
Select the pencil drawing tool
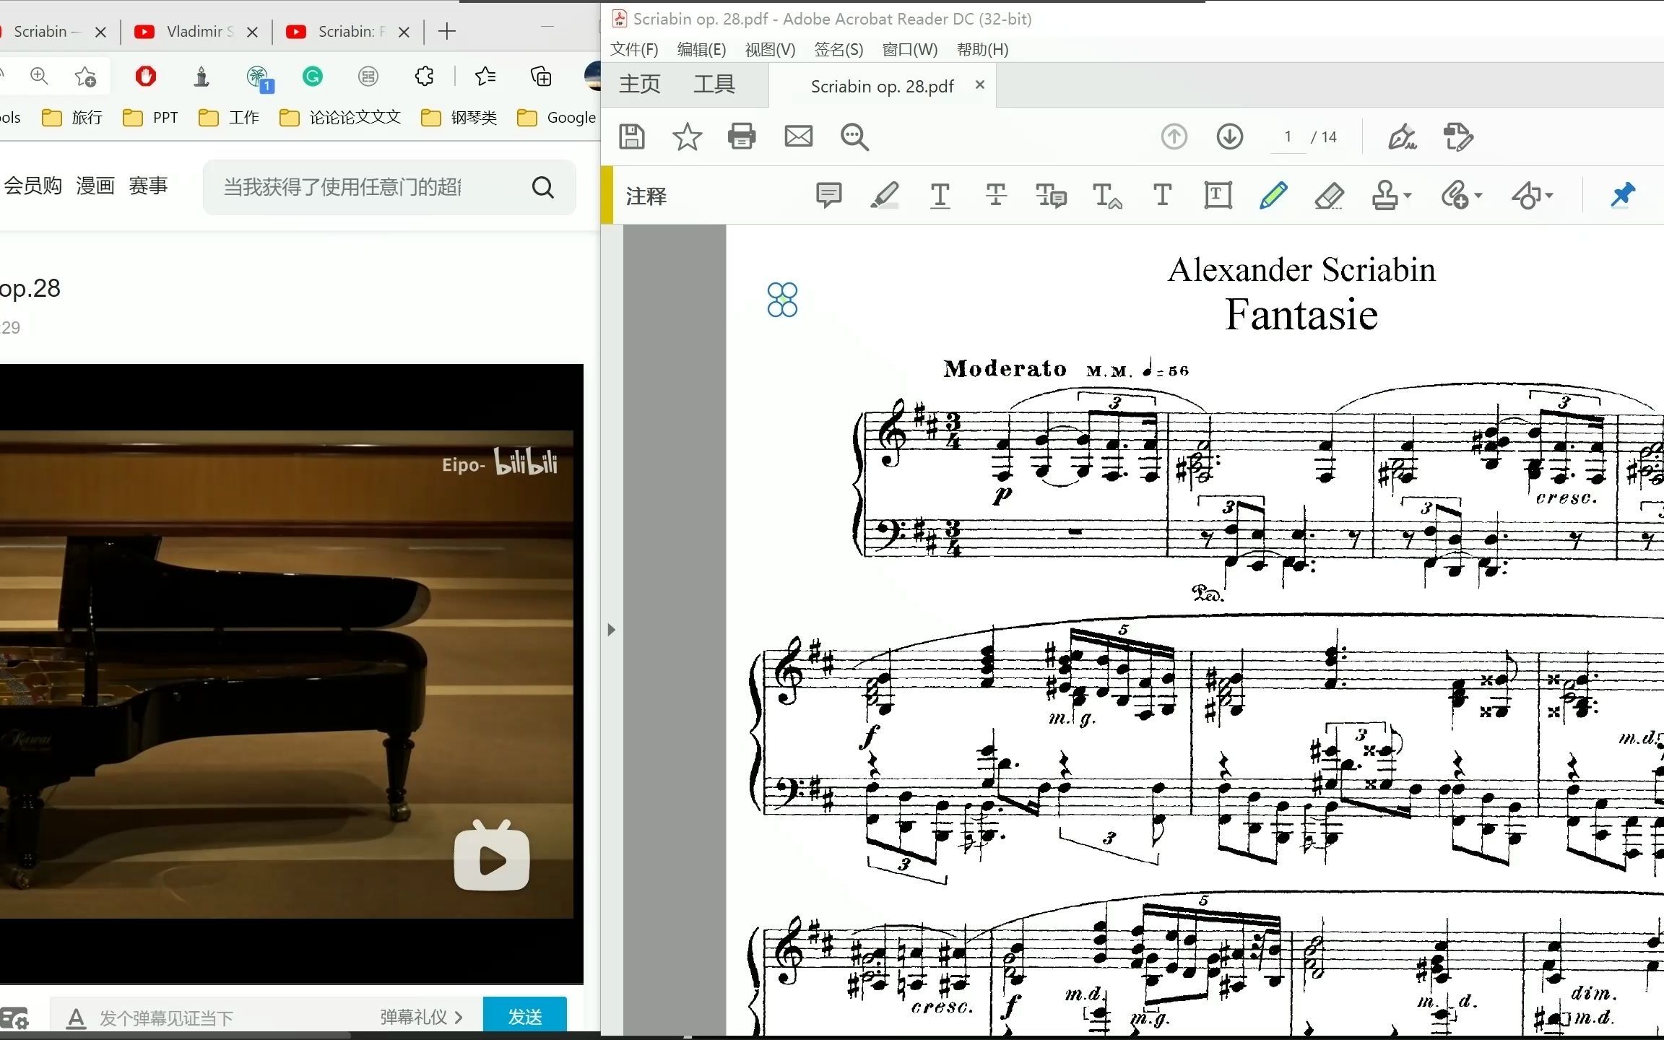click(x=1273, y=195)
